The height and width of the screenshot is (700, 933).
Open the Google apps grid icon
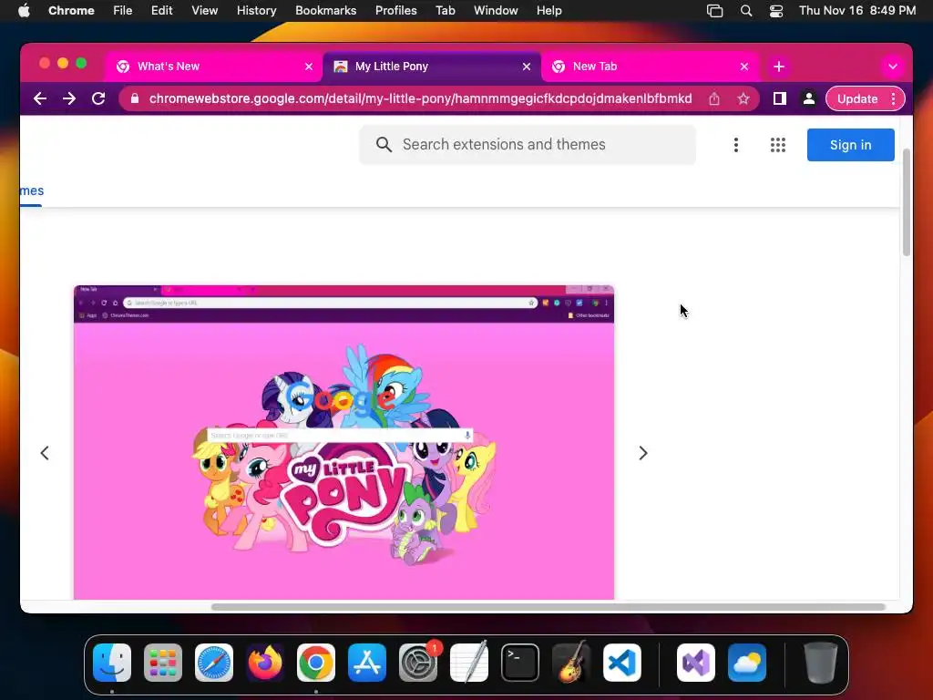[x=778, y=145]
